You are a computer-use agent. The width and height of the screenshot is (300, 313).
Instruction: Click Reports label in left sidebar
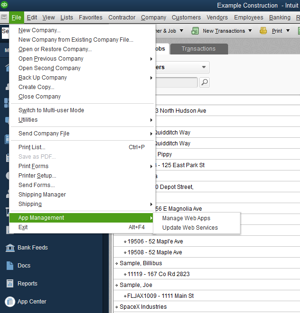[27, 284]
